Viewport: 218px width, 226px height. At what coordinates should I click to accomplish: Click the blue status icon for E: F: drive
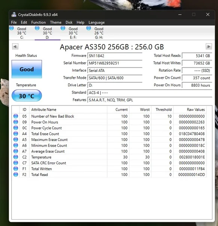pos(63,28)
